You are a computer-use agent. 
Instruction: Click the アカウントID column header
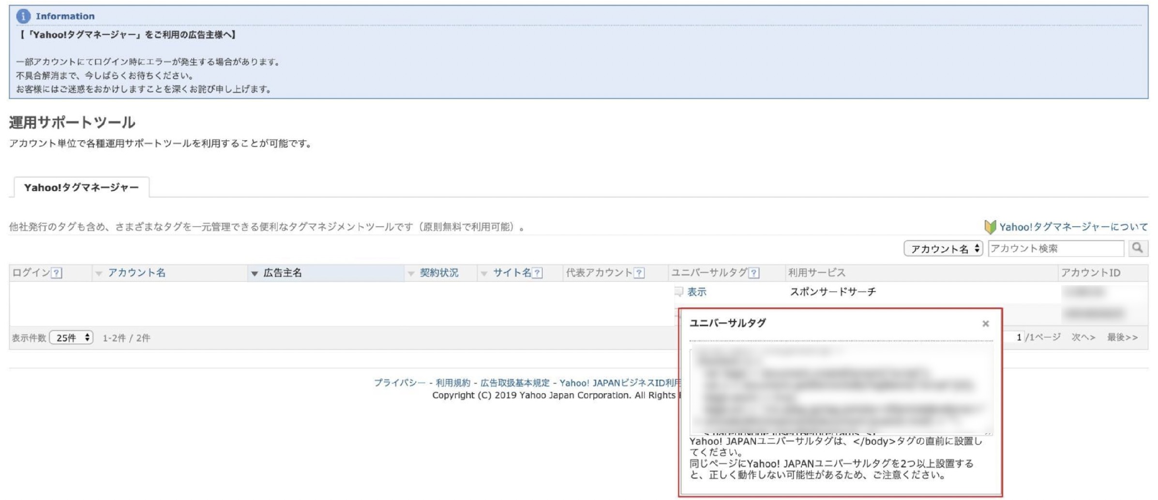pos(1090,273)
